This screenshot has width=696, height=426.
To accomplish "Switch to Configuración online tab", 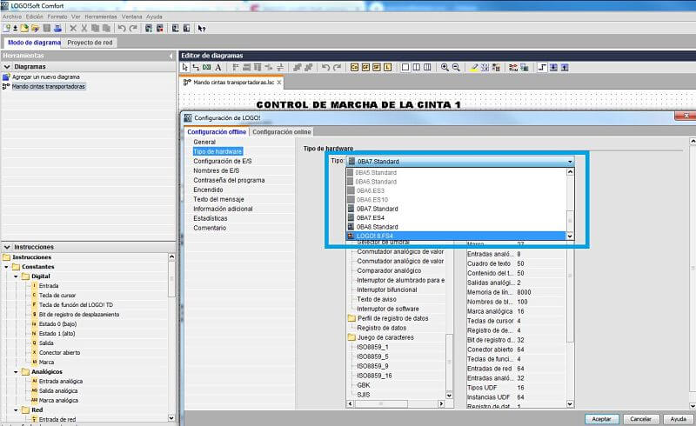I will tap(282, 131).
